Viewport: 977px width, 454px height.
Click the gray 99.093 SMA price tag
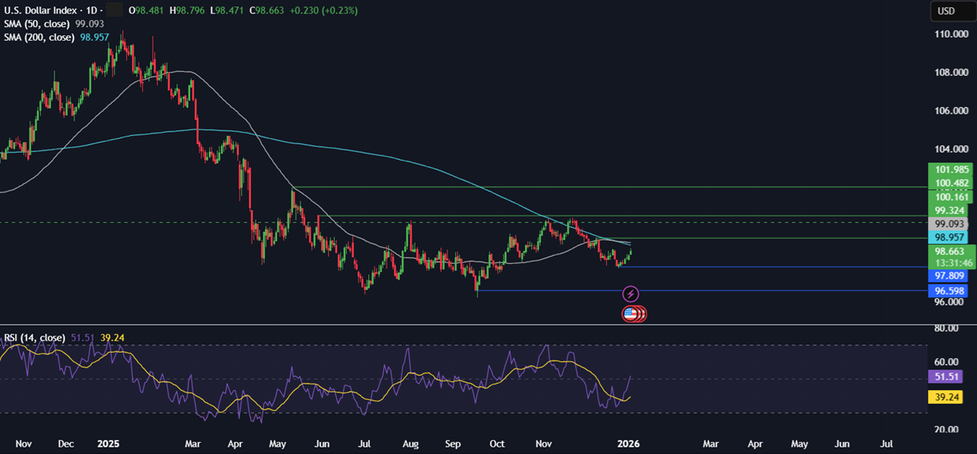pyautogui.click(x=947, y=225)
